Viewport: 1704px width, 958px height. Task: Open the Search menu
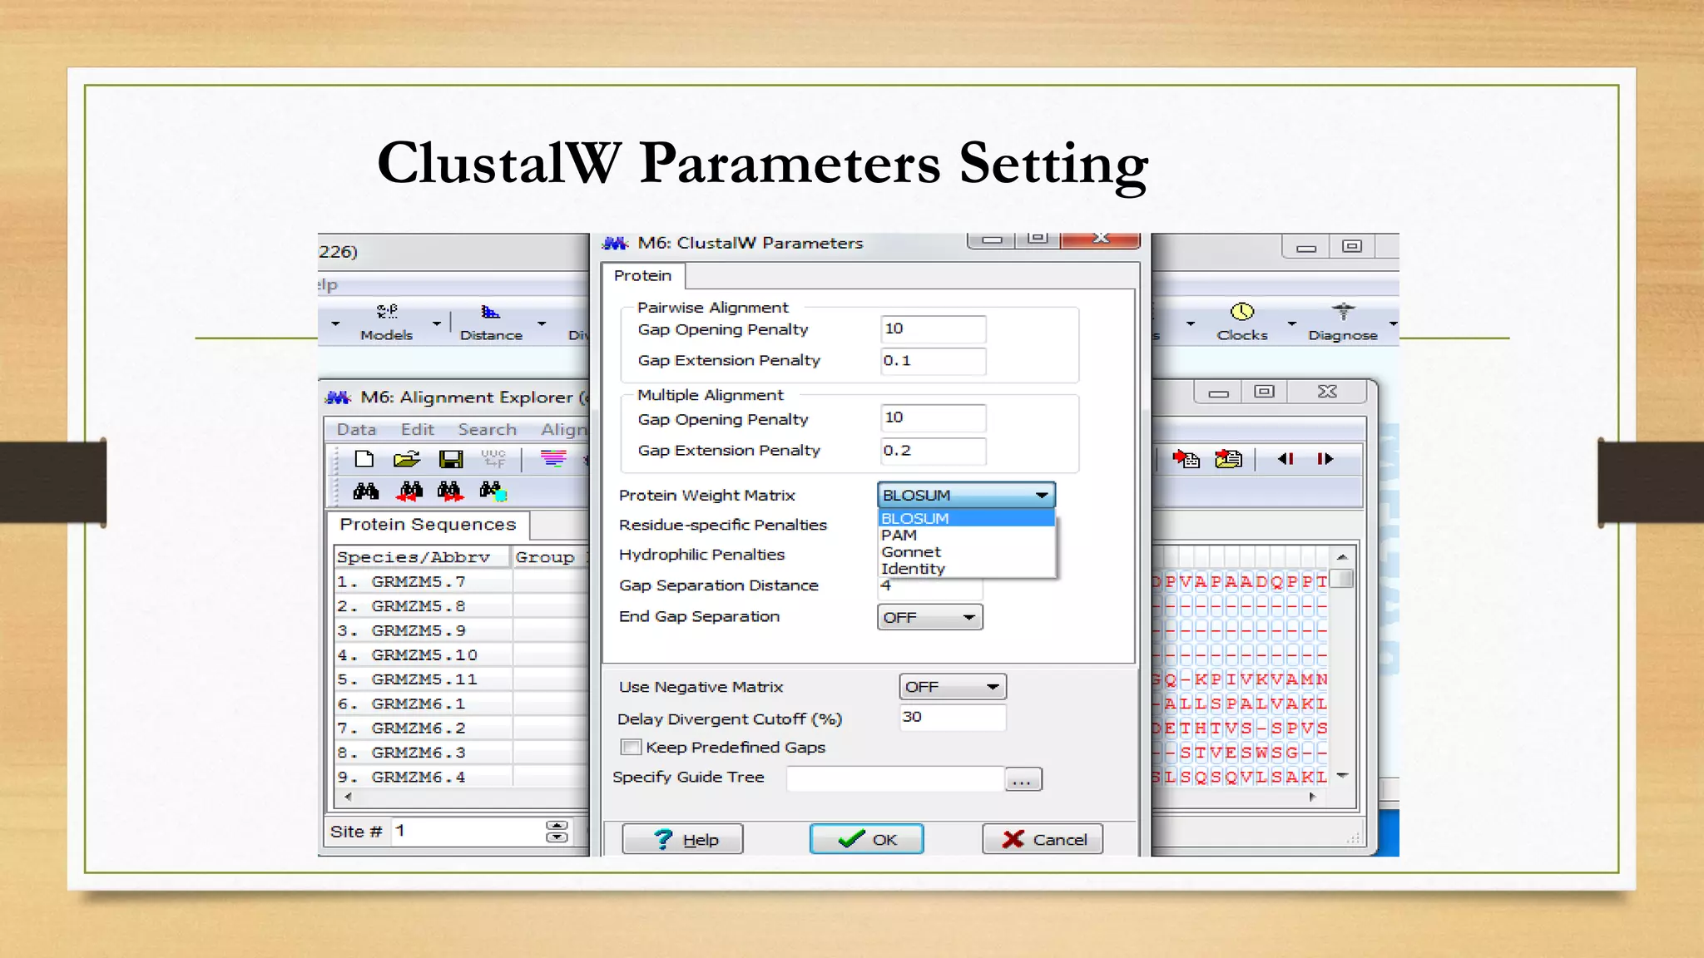pos(487,429)
